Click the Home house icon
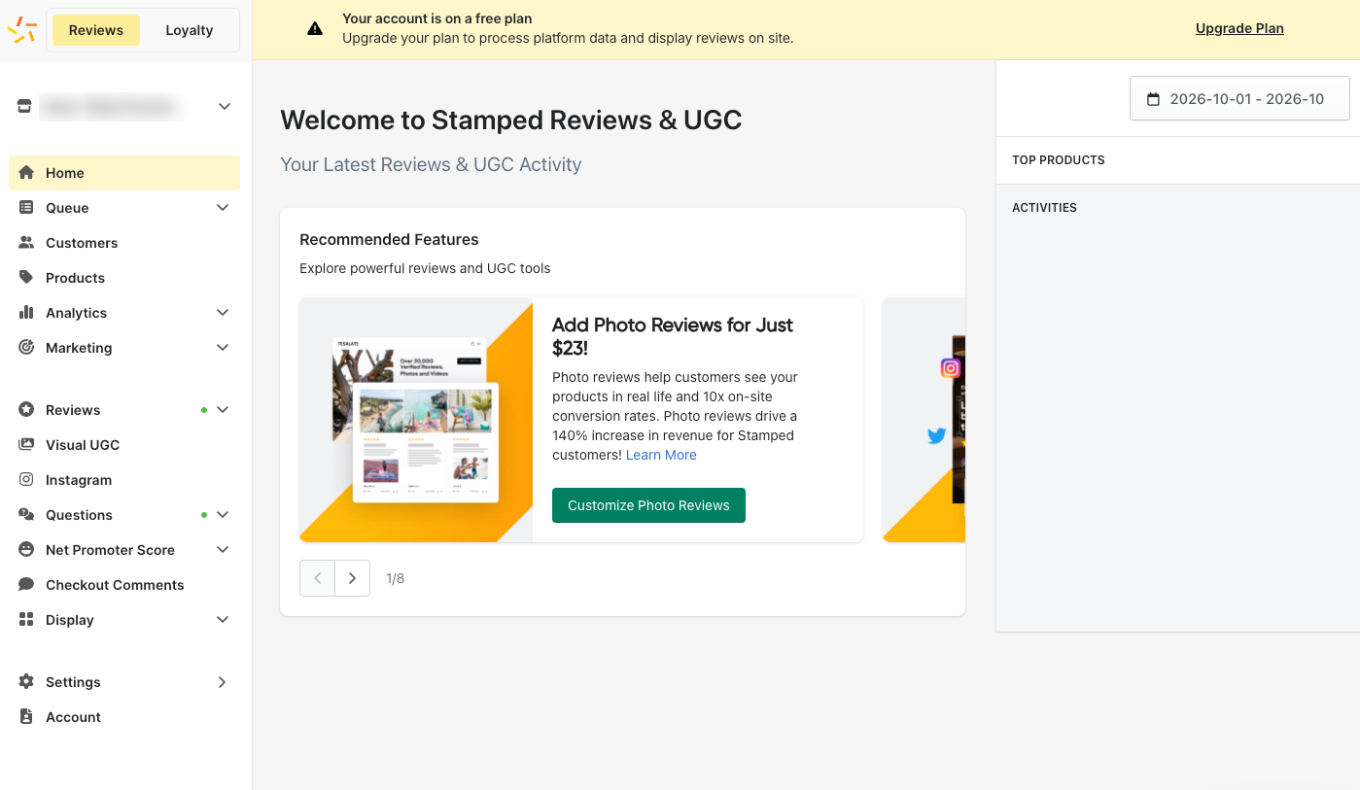The height and width of the screenshot is (790, 1360). click(26, 173)
